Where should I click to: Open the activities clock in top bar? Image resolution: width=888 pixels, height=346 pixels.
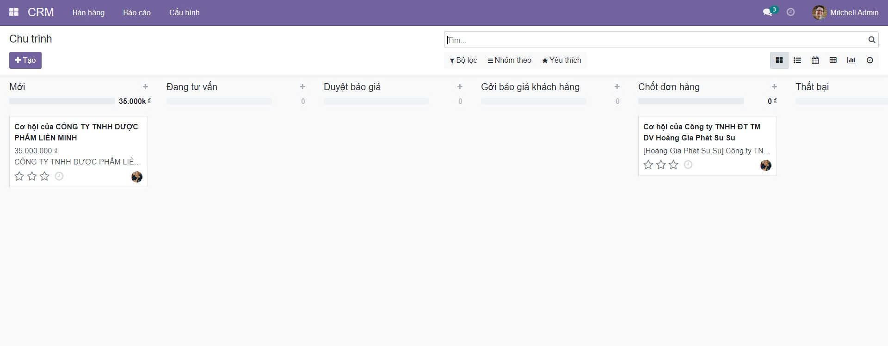[791, 12]
